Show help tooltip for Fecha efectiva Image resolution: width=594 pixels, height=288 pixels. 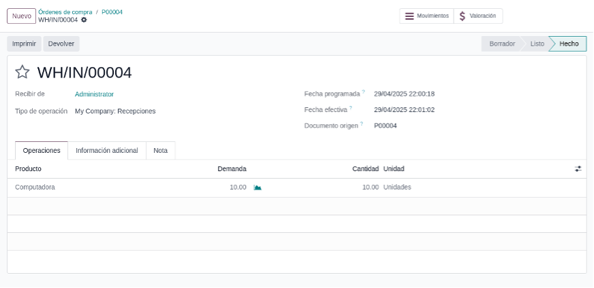tap(351, 108)
